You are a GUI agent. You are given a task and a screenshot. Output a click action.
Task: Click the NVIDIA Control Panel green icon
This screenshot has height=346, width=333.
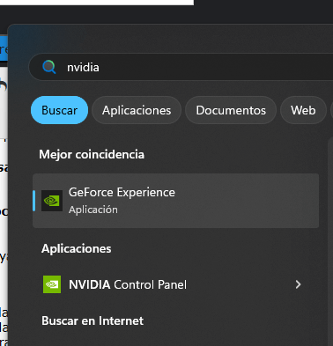pyautogui.click(x=52, y=284)
